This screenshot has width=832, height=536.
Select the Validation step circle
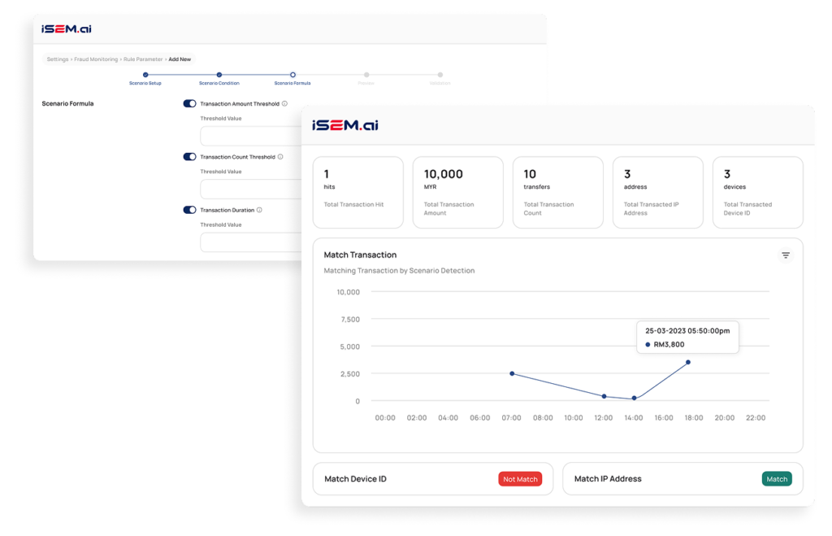point(441,72)
